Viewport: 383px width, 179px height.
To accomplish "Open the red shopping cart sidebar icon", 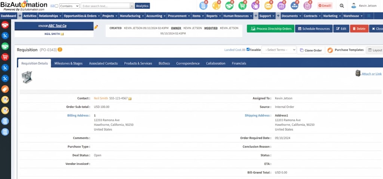I will click(5, 57).
